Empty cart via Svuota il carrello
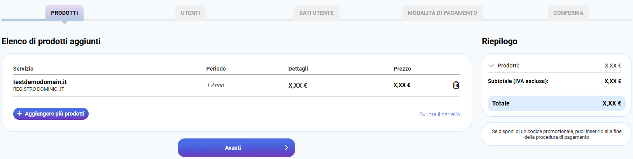 tap(439, 114)
